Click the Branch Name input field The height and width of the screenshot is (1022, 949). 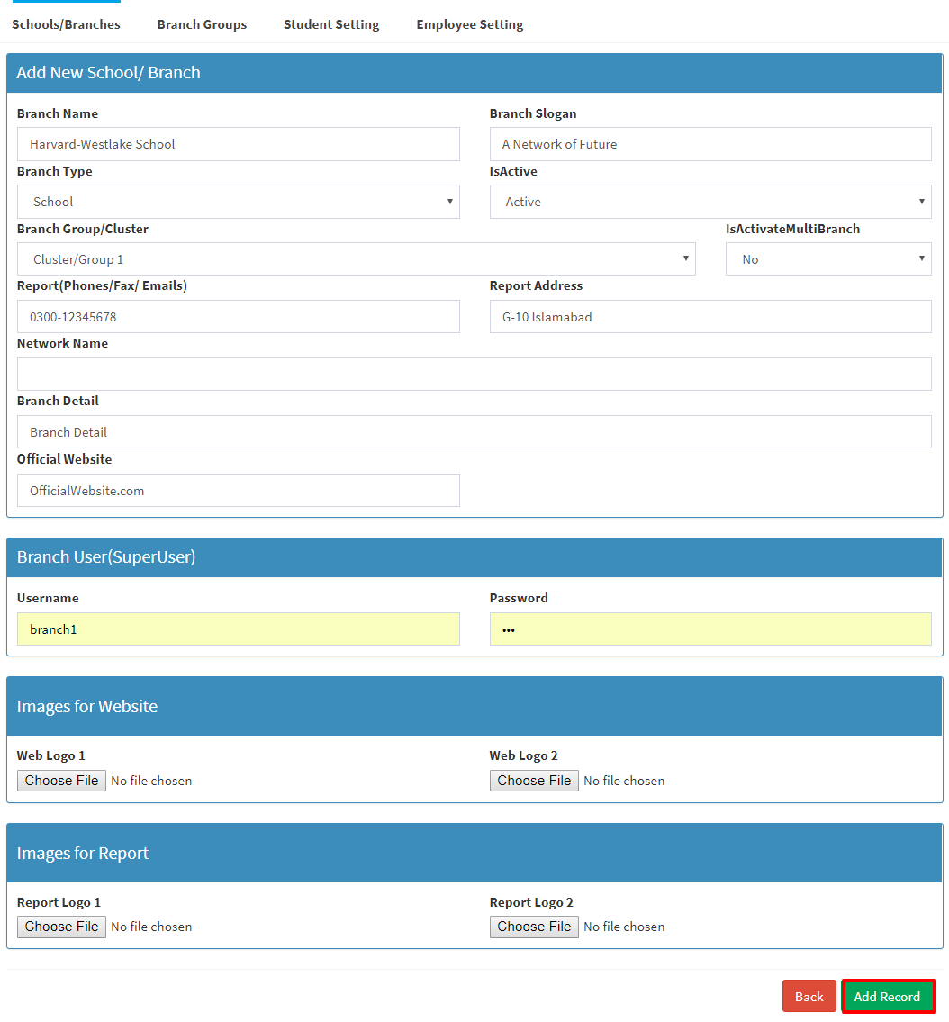(x=239, y=144)
